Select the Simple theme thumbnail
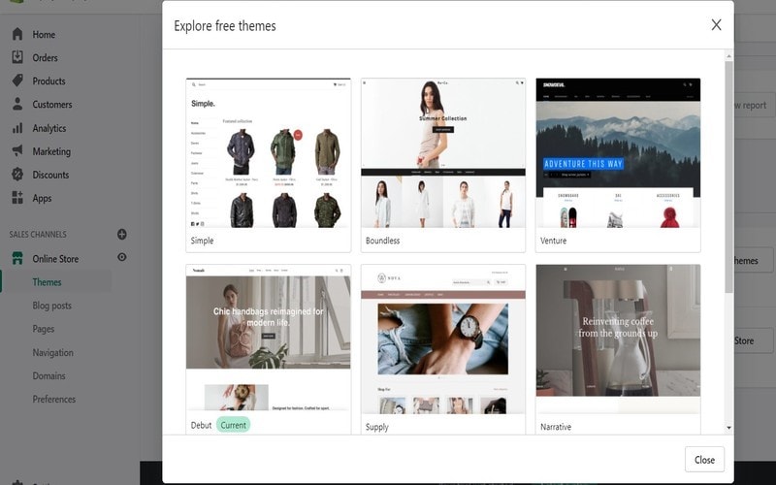776x485 pixels. [x=269, y=153]
